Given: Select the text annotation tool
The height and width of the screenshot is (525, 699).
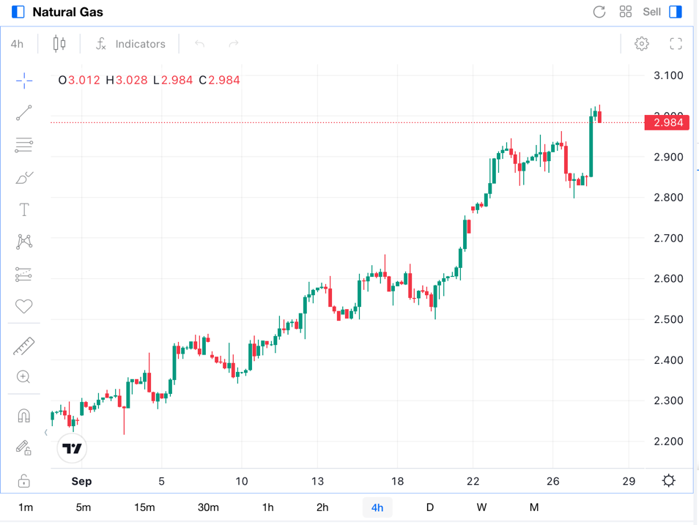Looking at the screenshot, I should pos(24,210).
